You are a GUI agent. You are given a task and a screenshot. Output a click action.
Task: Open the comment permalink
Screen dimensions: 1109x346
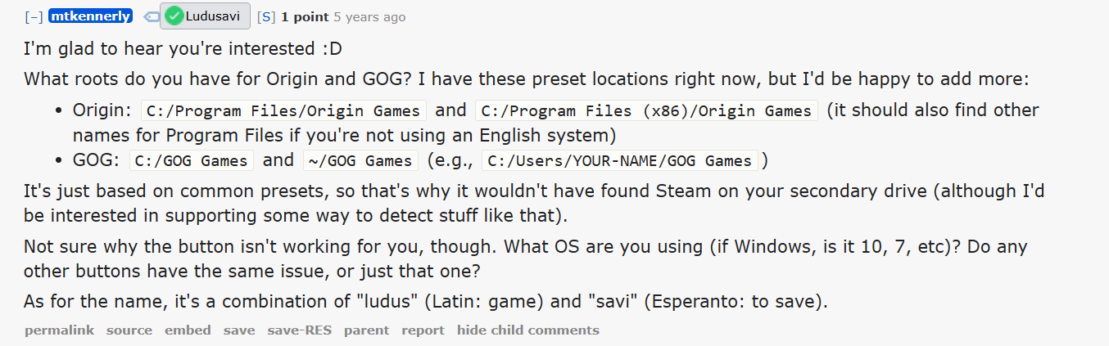point(59,330)
